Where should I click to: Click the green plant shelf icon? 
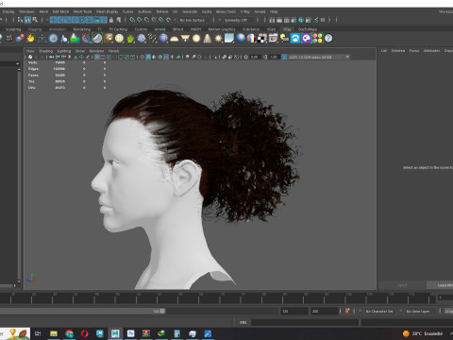tap(130, 39)
